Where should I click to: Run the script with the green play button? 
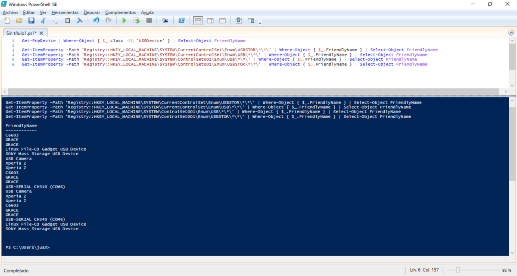124,20
